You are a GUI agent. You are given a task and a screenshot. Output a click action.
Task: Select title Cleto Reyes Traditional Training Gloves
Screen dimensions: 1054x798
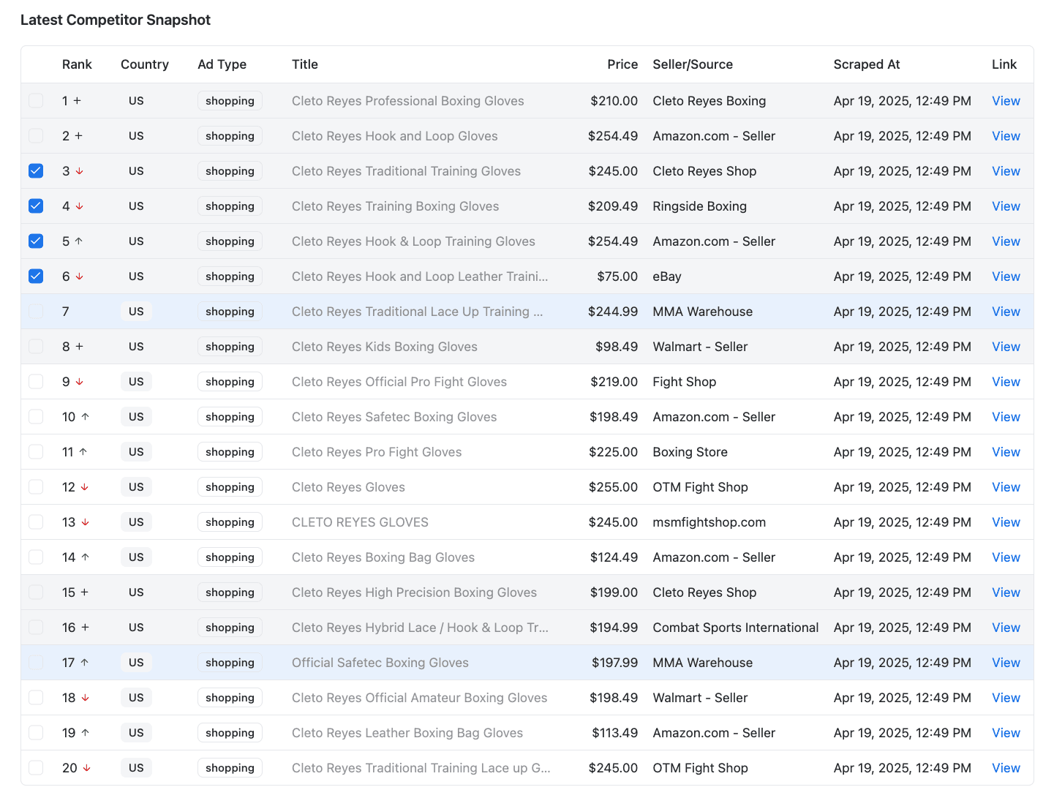(x=406, y=171)
